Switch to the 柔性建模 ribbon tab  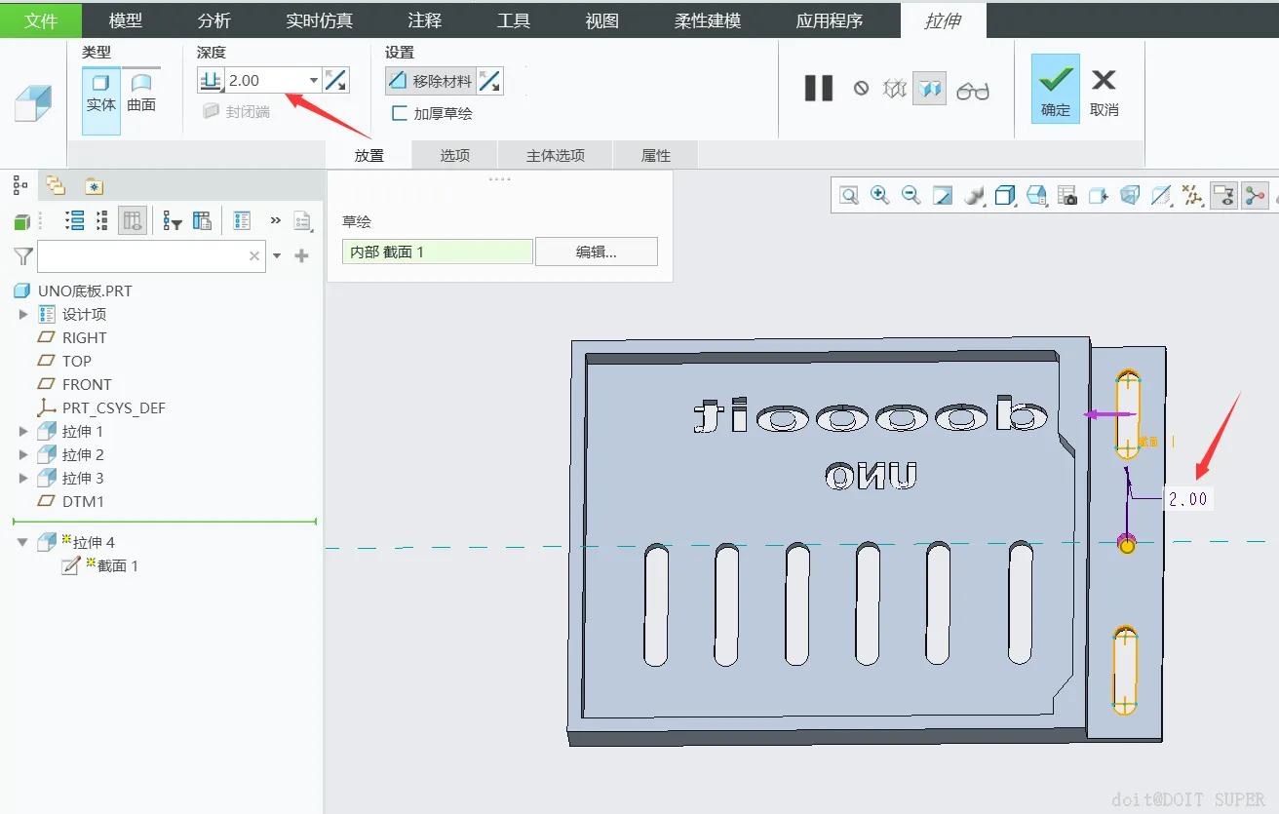click(x=708, y=20)
